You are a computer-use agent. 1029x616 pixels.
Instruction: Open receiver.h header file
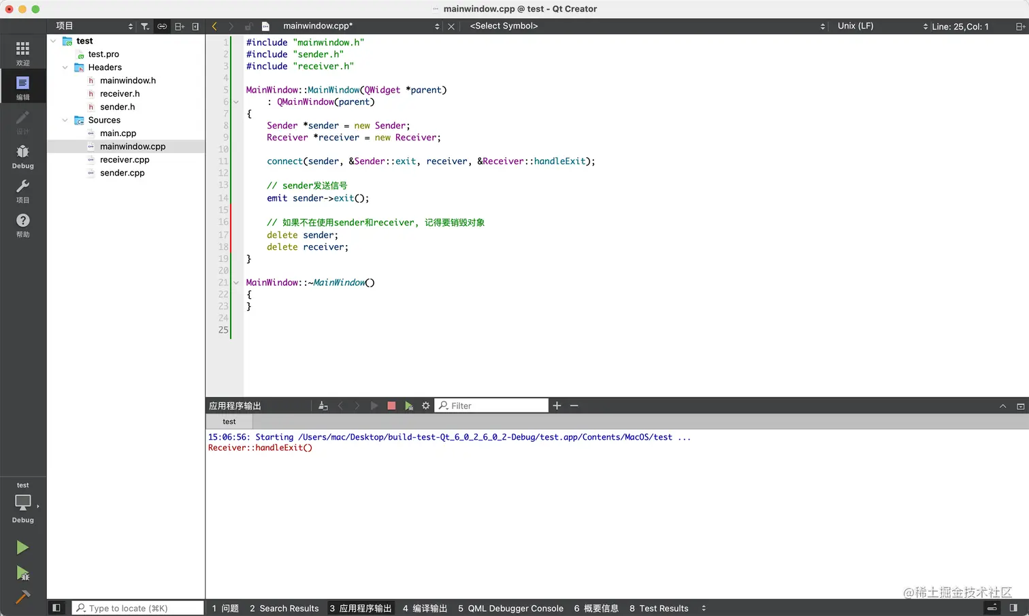click(120, 94)
